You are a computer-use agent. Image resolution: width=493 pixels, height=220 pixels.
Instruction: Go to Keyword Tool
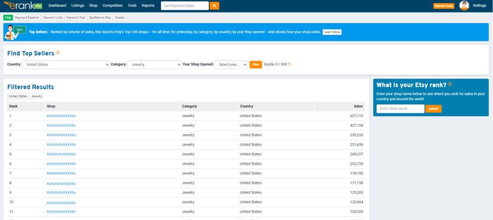76,18
